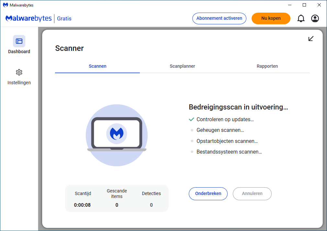Click the orange Nu kopen button

[271, 18]
